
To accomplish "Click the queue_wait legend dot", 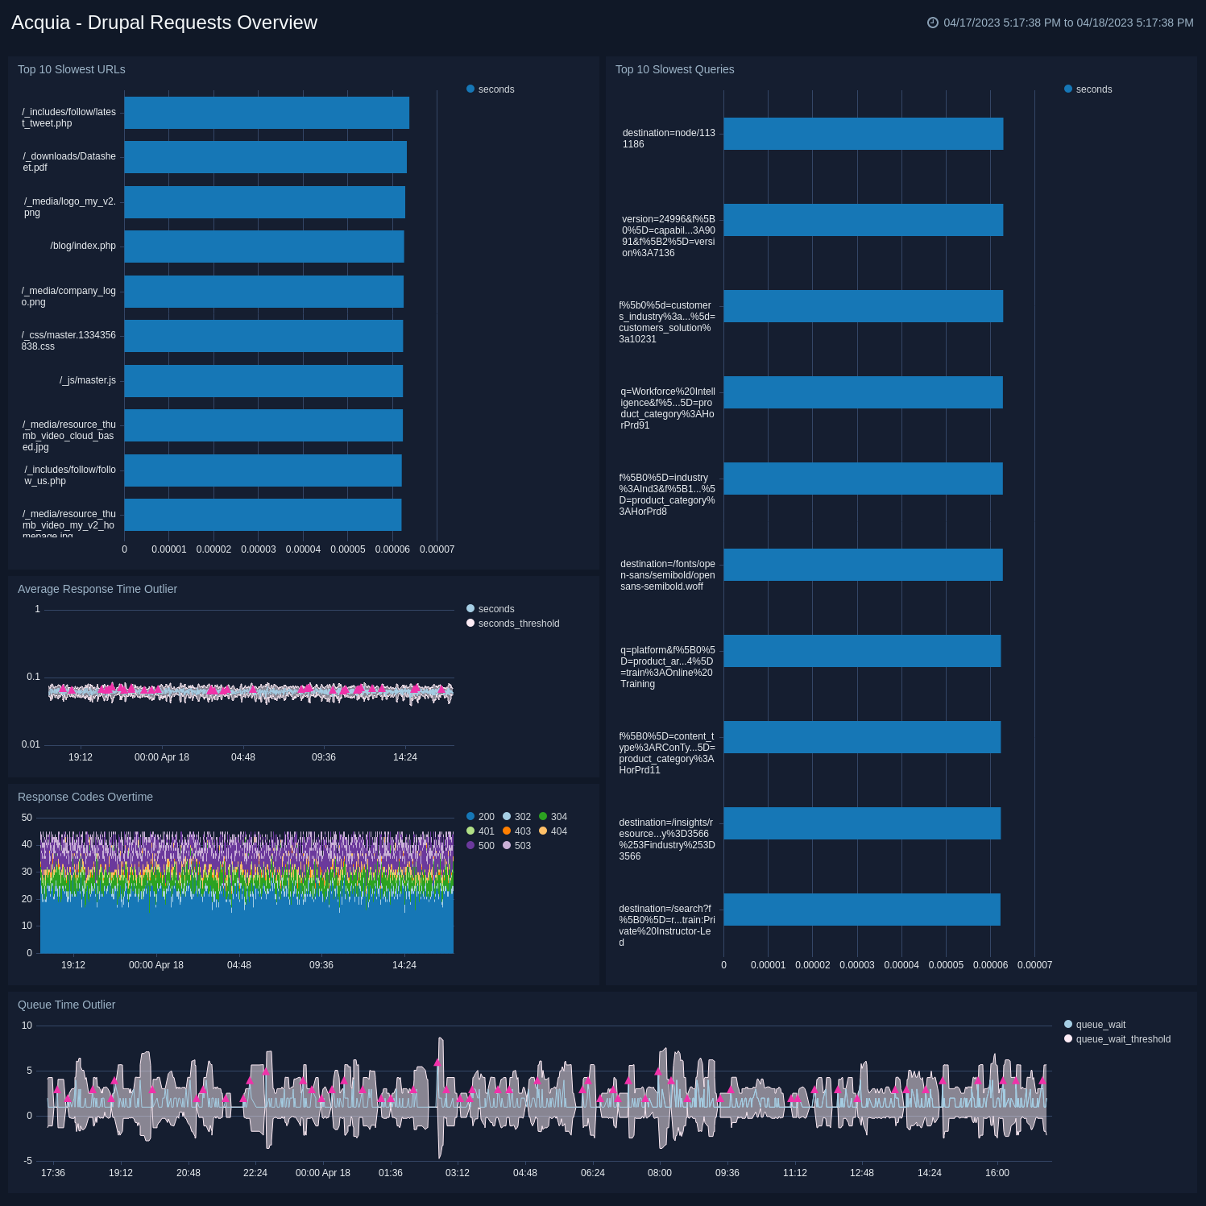I will click(x=1068, y=1024).
